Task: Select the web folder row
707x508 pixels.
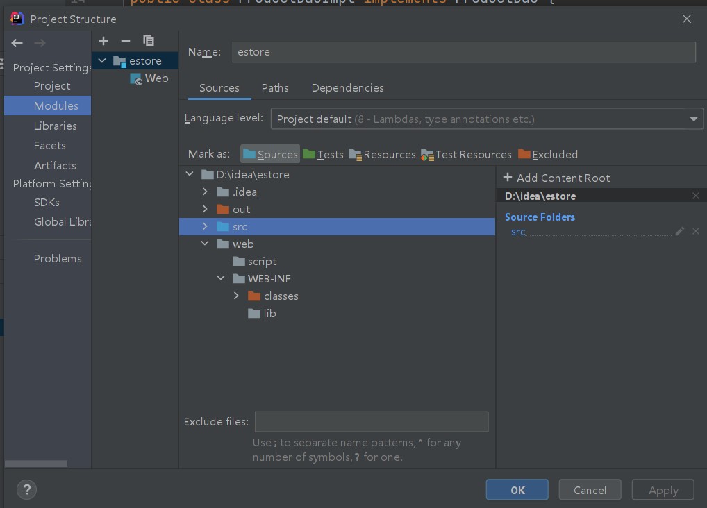Action: point(338,244)
